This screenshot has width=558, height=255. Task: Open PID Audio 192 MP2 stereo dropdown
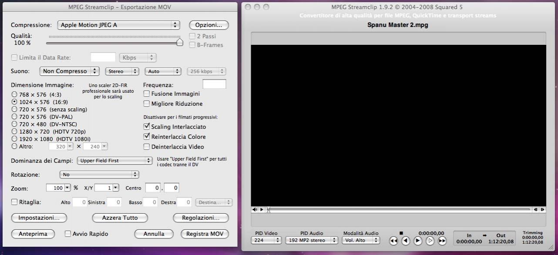(x=312, y=240)
